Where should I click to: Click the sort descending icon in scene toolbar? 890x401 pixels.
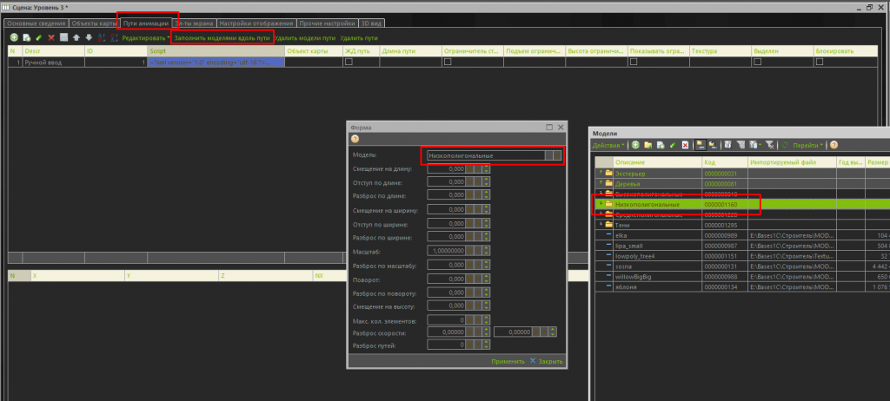click(114, 37)
